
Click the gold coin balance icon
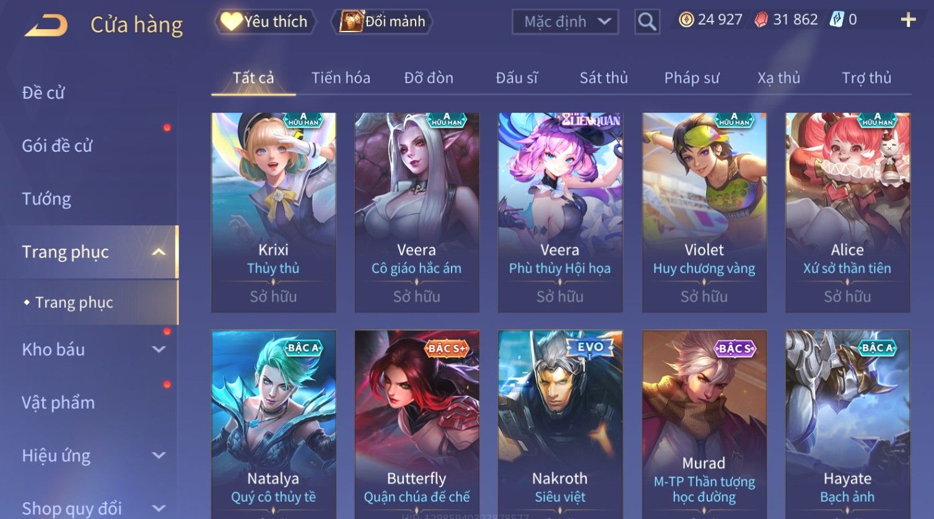pyautogui.click(x=686, y=20)
